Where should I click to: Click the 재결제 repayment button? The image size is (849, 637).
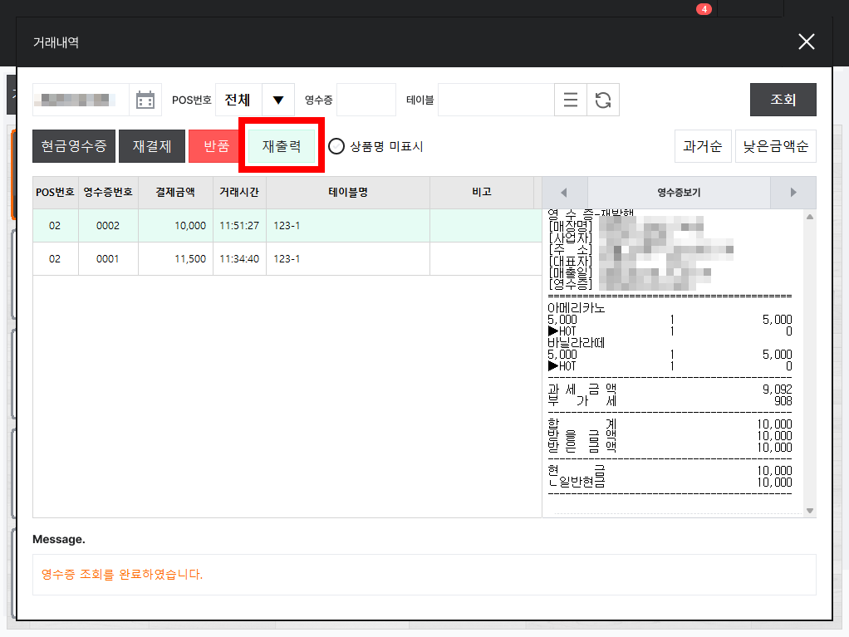click(x=151, y=146)
